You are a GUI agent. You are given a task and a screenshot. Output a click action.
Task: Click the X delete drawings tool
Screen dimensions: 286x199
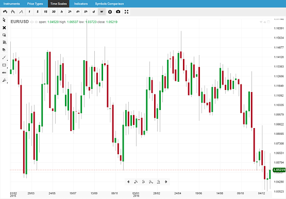[4, 28]
